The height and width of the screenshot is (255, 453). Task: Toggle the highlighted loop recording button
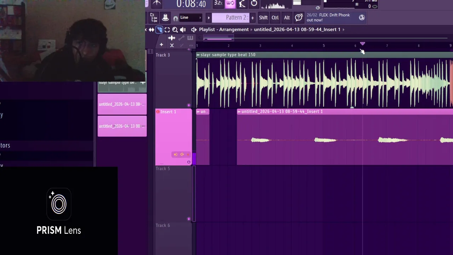[x=230, y=4]
